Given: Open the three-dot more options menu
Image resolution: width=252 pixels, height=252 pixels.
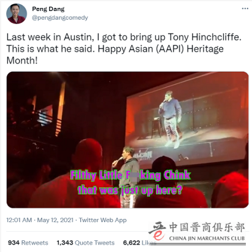Looking at the screenshot, I should [245, 9].
